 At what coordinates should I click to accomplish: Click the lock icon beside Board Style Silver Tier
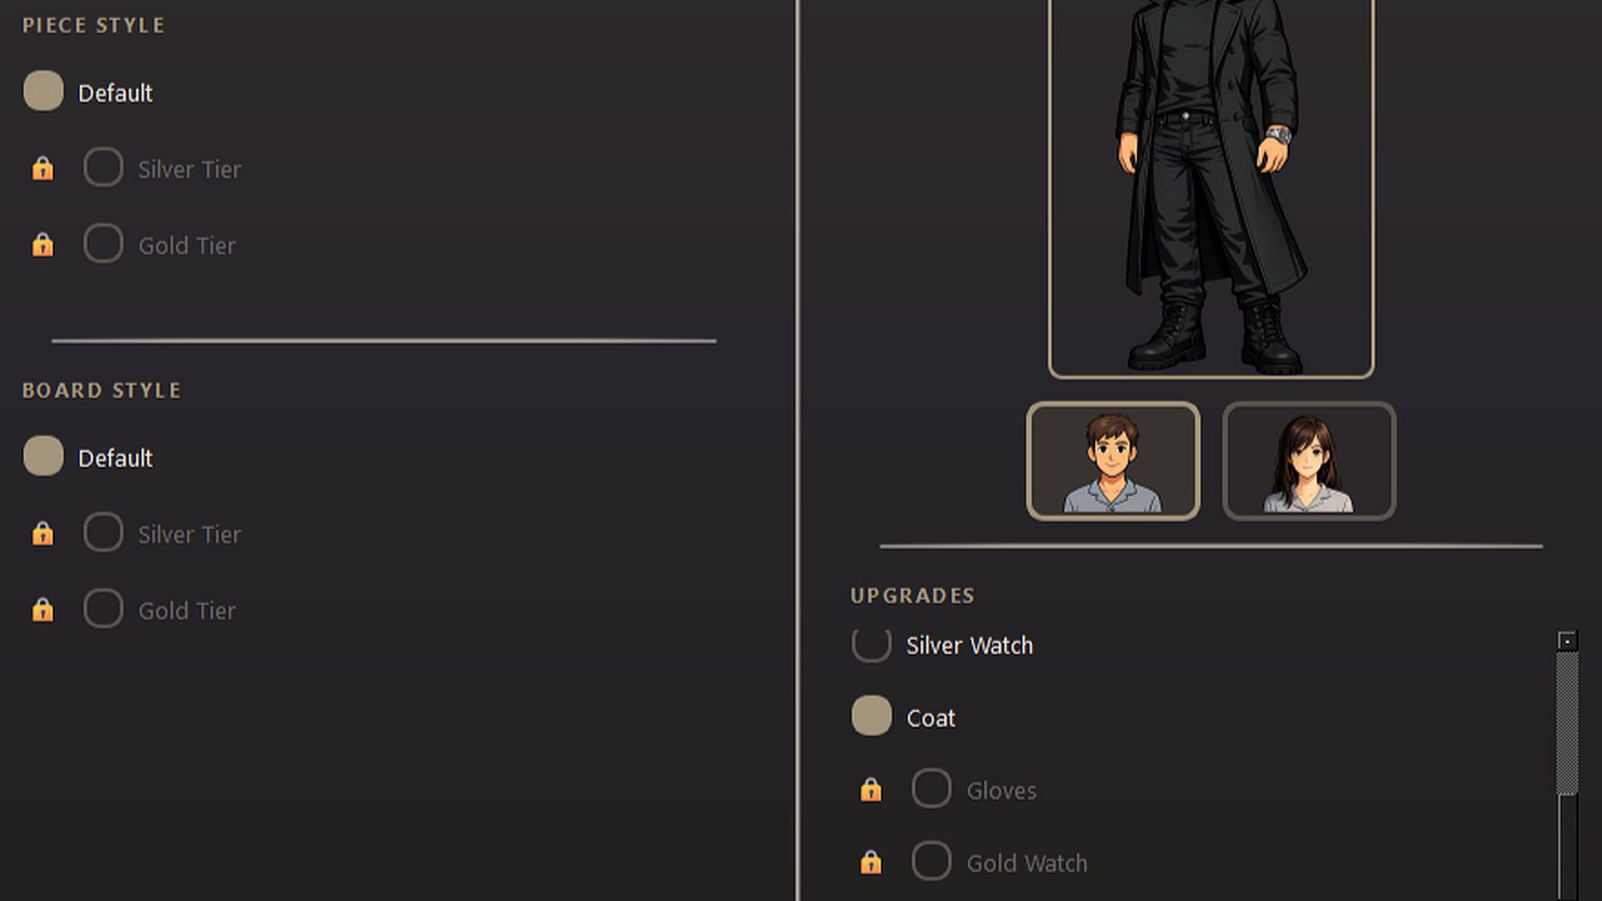point(43,534)
